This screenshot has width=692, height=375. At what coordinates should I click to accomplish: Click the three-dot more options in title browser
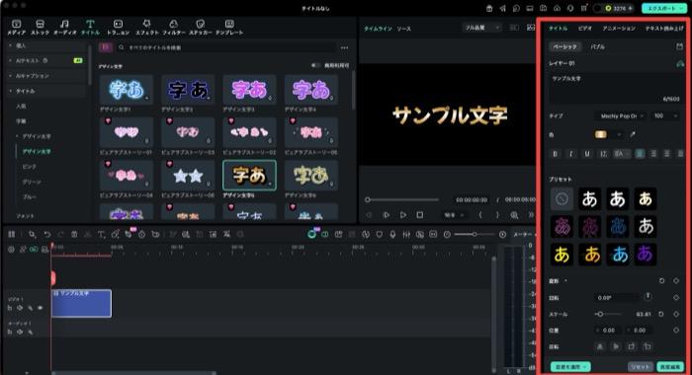[344, 47]
